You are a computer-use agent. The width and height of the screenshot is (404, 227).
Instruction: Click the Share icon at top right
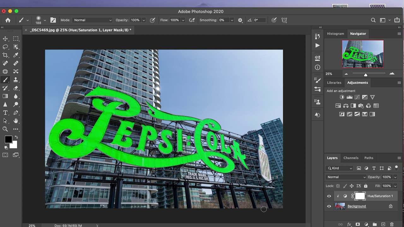click(397, 20)
